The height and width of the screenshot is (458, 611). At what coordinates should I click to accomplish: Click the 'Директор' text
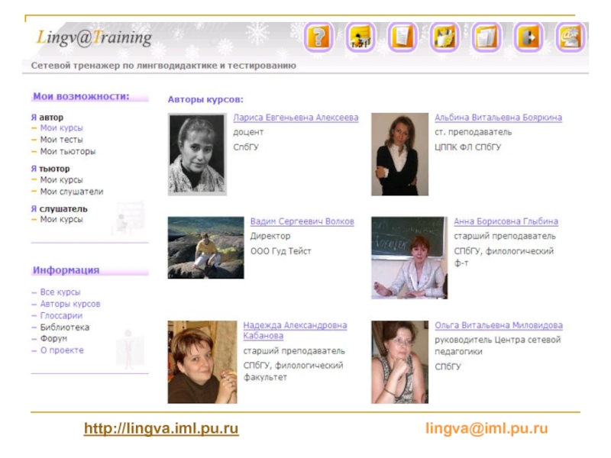pos(270,236)
